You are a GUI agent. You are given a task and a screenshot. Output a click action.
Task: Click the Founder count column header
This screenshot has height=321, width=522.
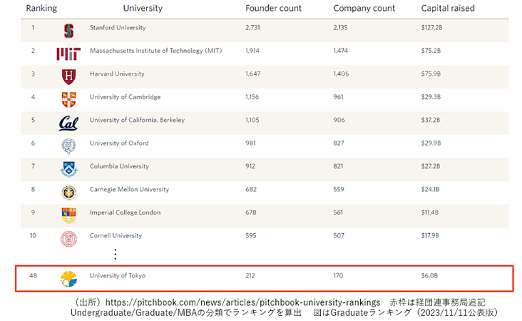coord(274,9)
